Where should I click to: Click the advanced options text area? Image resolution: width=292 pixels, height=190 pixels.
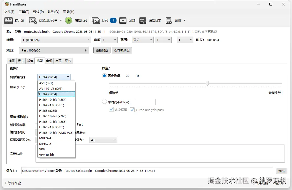point(160,154)
